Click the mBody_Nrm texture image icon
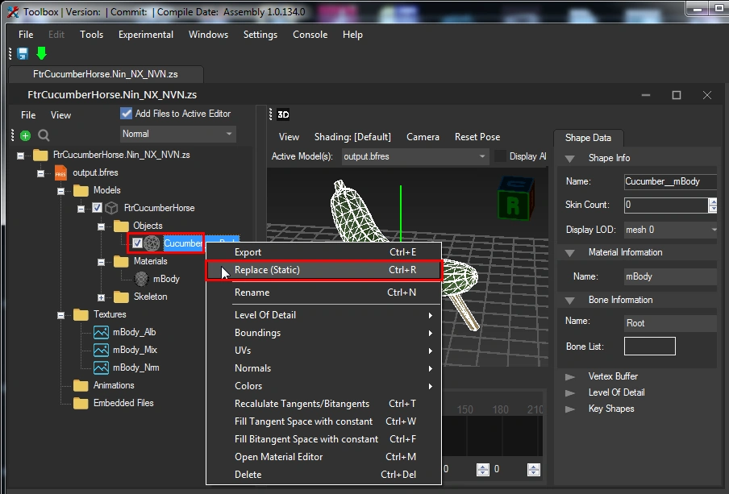This screenshot has height=494, width=729. coord(101,367)
